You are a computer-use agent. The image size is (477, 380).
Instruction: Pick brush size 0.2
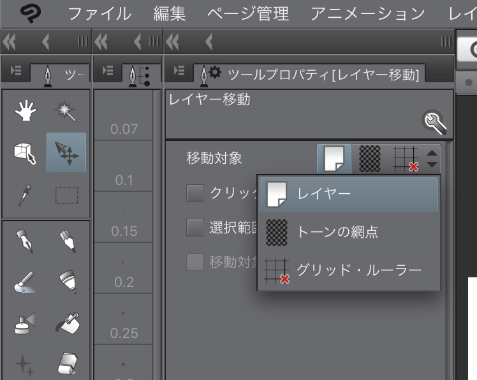(123, 268)
